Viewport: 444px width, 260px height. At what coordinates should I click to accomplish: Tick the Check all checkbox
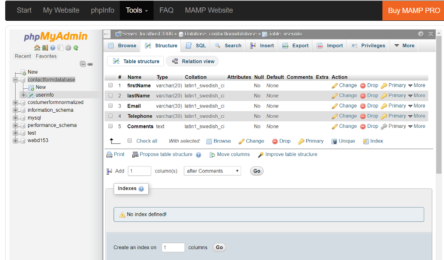[130, 140]
